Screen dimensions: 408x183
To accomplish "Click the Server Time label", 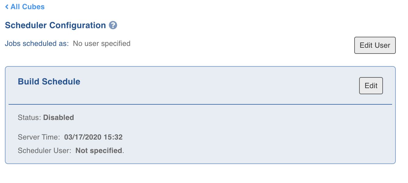I will 39,137.
